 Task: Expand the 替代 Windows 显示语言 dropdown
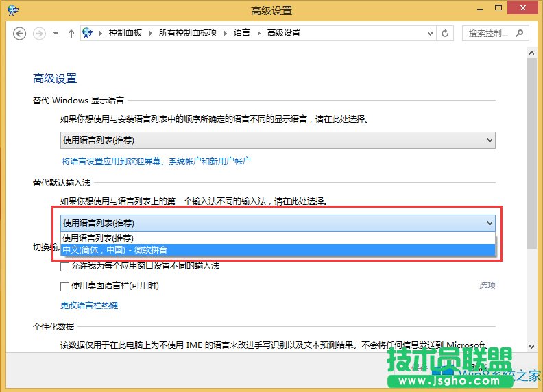(x=489, y=140)
